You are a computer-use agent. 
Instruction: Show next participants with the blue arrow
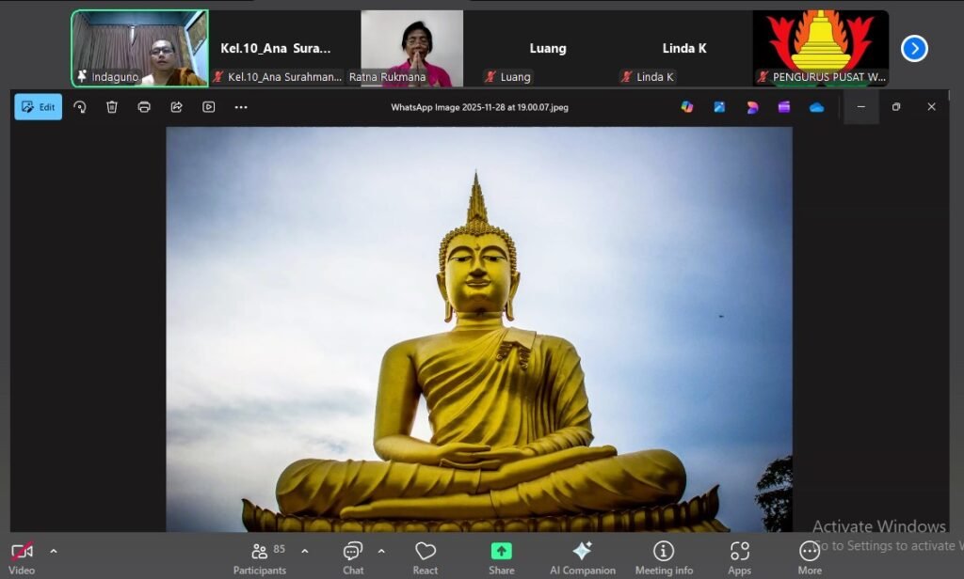914,48
